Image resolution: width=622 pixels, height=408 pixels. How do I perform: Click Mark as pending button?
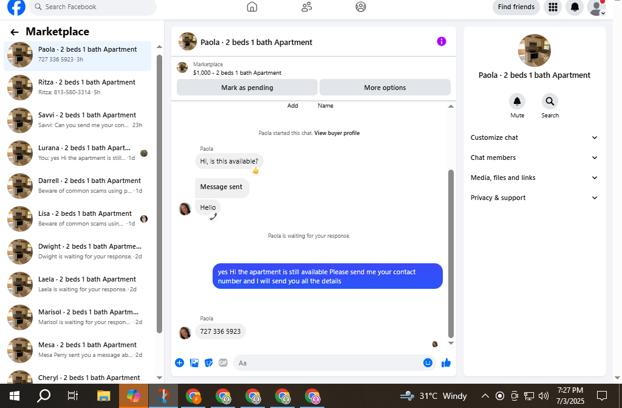[247, 88]
